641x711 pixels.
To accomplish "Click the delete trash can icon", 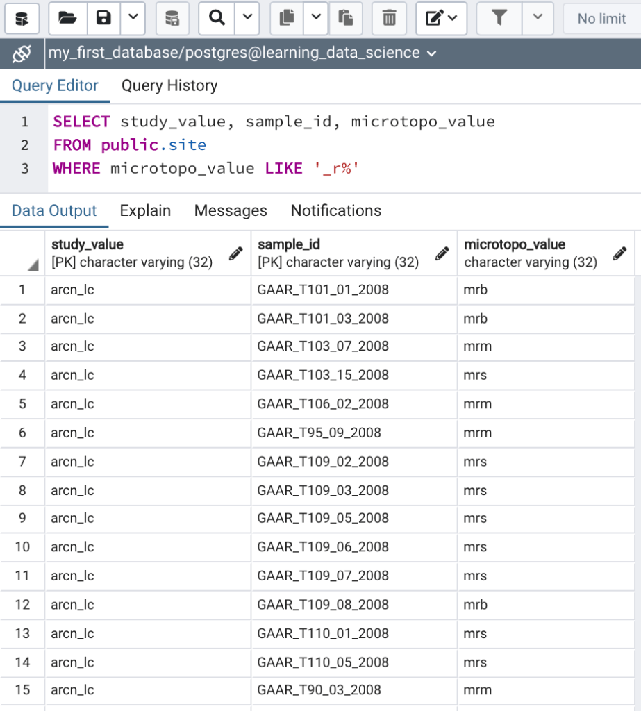I will click(x=390, y=18).
